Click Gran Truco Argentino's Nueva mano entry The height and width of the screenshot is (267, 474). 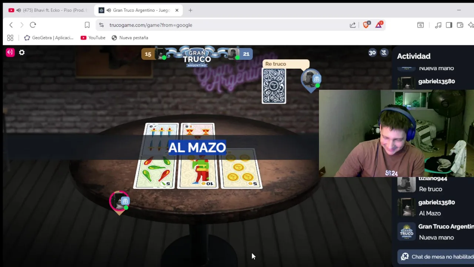(436, 238)
